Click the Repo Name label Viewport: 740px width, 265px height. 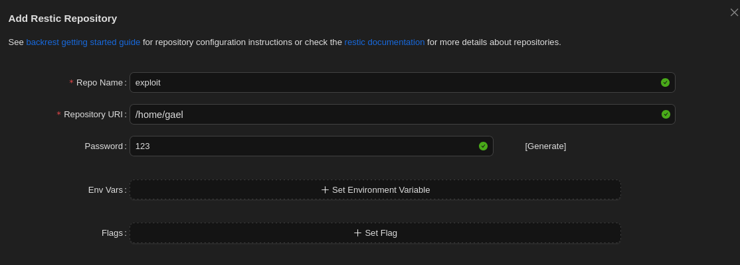[100, 83]
